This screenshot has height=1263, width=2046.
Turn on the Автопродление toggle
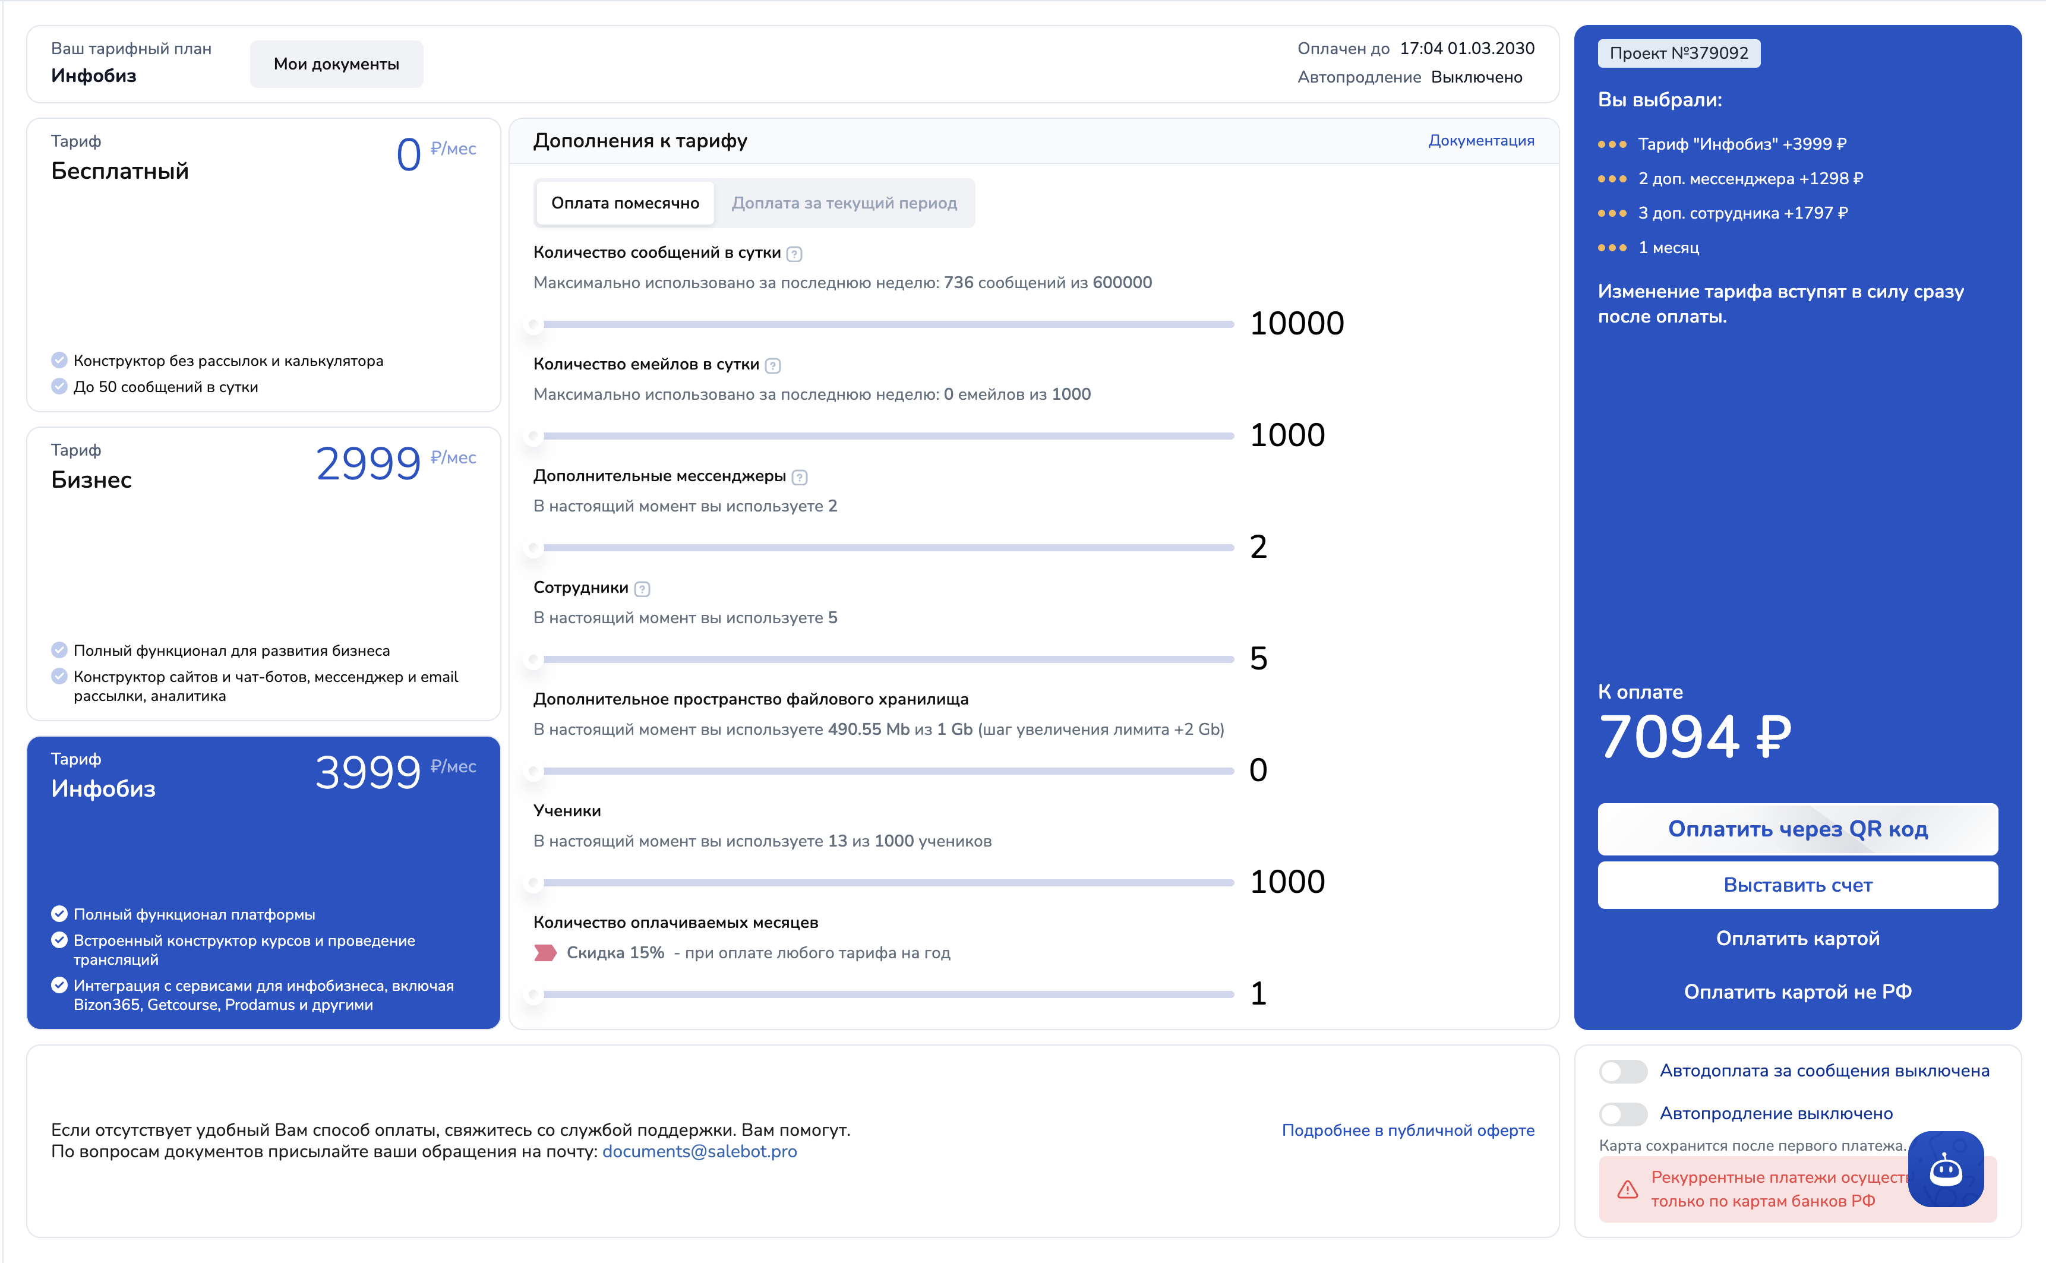click(x=1622, y=1113)
